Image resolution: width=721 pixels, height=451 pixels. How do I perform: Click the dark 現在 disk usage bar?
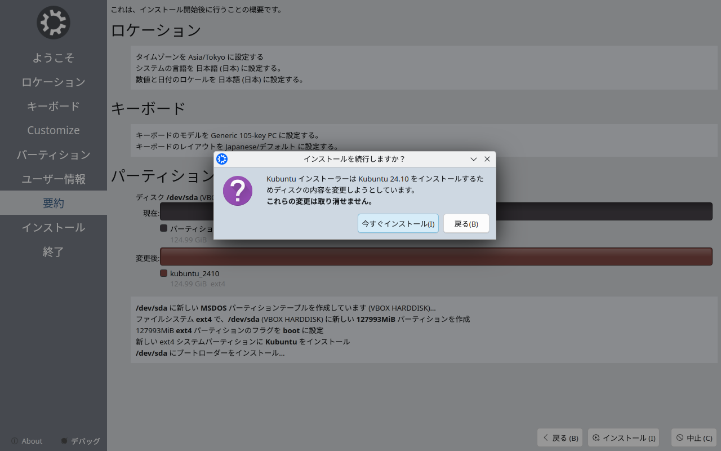pos(436,211)
